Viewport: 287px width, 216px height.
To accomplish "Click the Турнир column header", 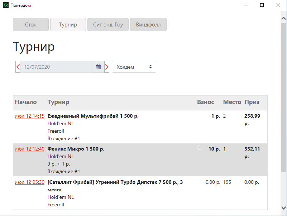I will (58, 102).
